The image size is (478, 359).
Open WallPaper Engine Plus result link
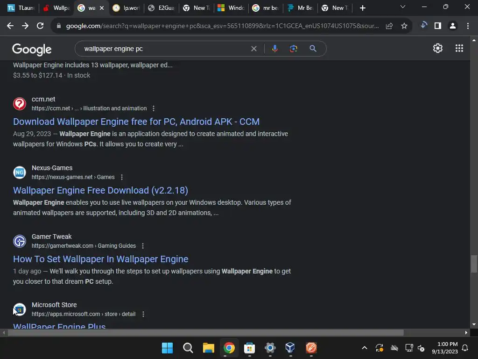pyautogui.click(x=59, y=326)
